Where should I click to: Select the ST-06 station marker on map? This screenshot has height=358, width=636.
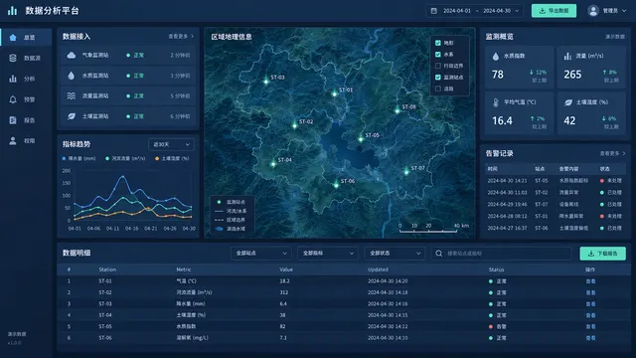click(336, 185)
